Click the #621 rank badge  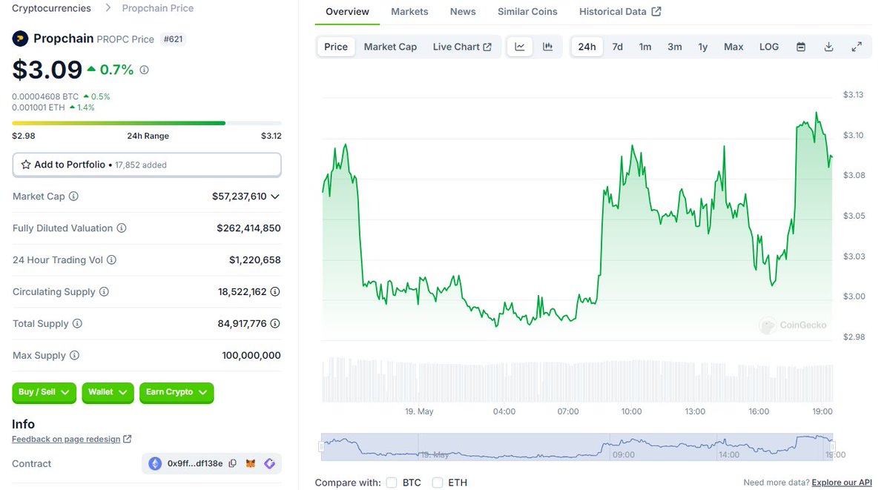click(173, 39)
